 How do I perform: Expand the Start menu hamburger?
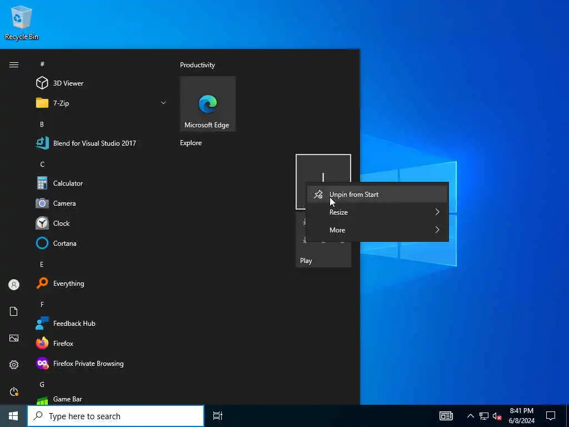(14, 64)
